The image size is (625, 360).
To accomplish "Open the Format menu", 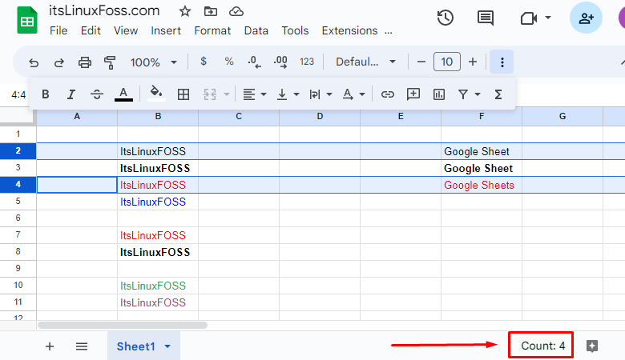I will (x=212, y=30).
